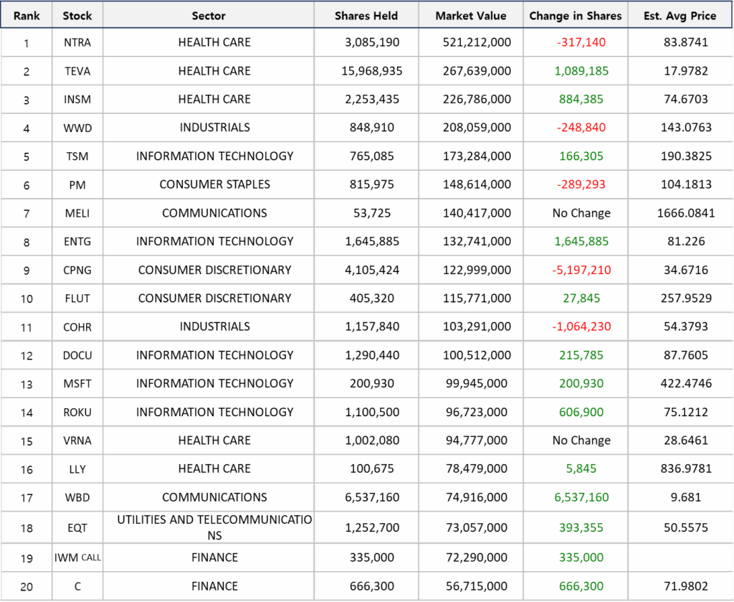Select the VRNA stock cell
Viewport: 734px width, 602px height.
pyautogui.click(x=77, y=441)
